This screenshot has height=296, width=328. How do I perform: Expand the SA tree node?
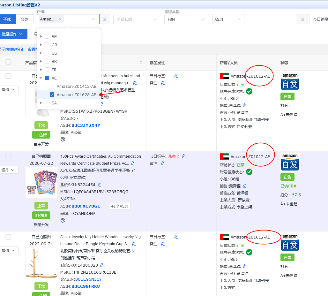pos(41,103)
